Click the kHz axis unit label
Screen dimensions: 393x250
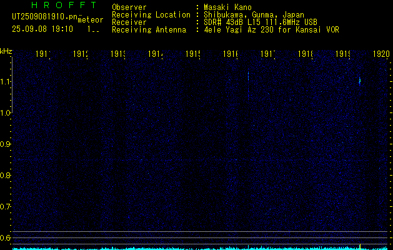click(6, 51)
